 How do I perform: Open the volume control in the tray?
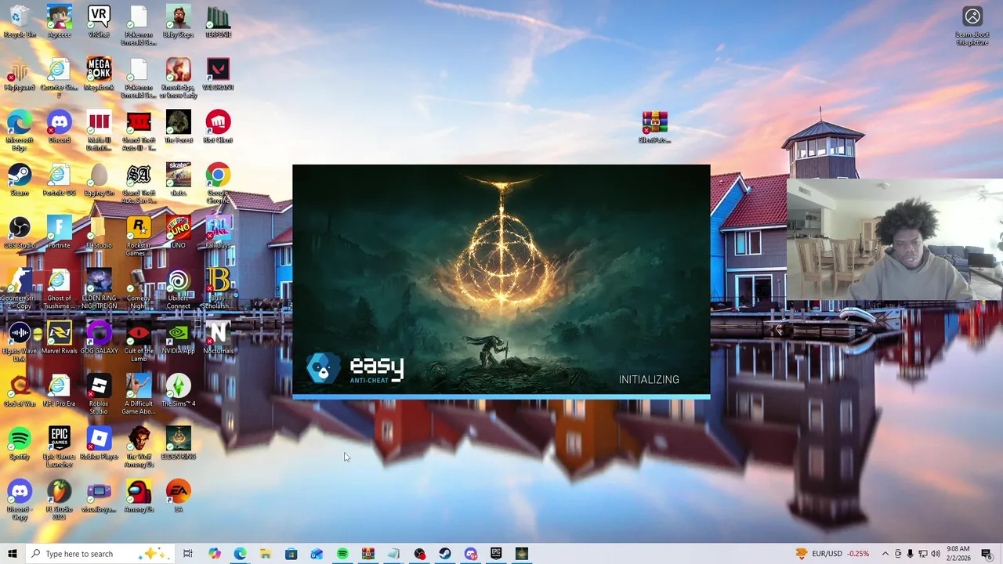point(936,554)
